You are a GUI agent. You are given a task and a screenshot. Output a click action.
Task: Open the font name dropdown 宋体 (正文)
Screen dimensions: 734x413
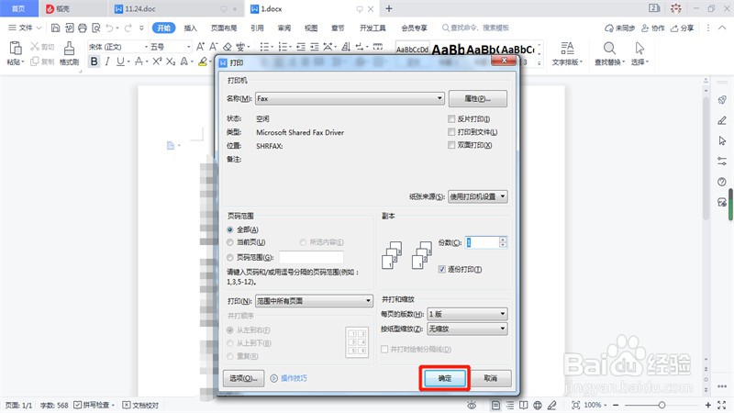117,47
